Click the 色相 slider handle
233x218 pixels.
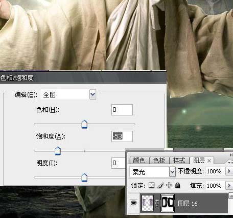(x=84, y=124)
